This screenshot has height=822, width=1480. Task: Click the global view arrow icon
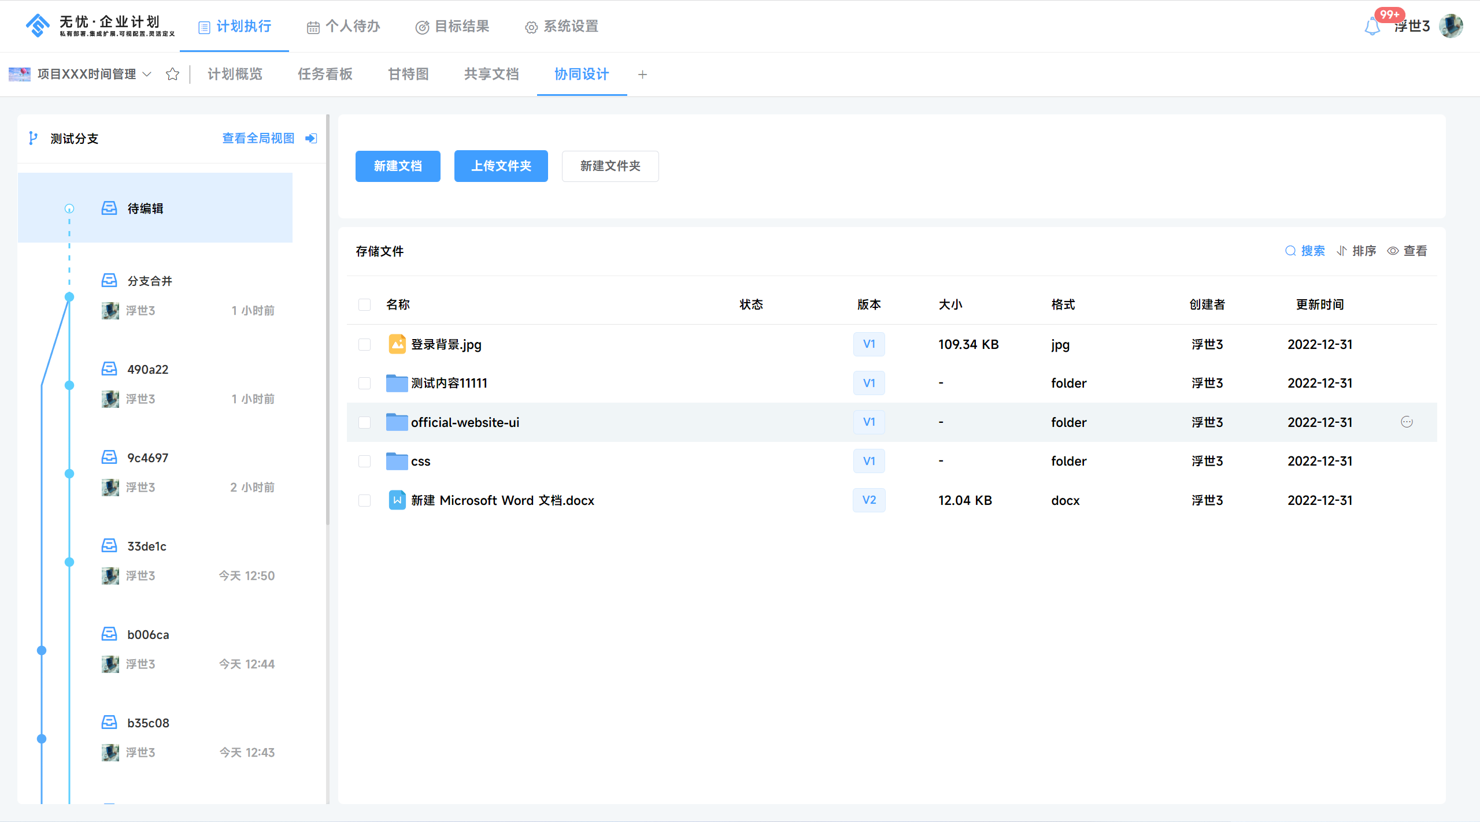coord(311,138)
